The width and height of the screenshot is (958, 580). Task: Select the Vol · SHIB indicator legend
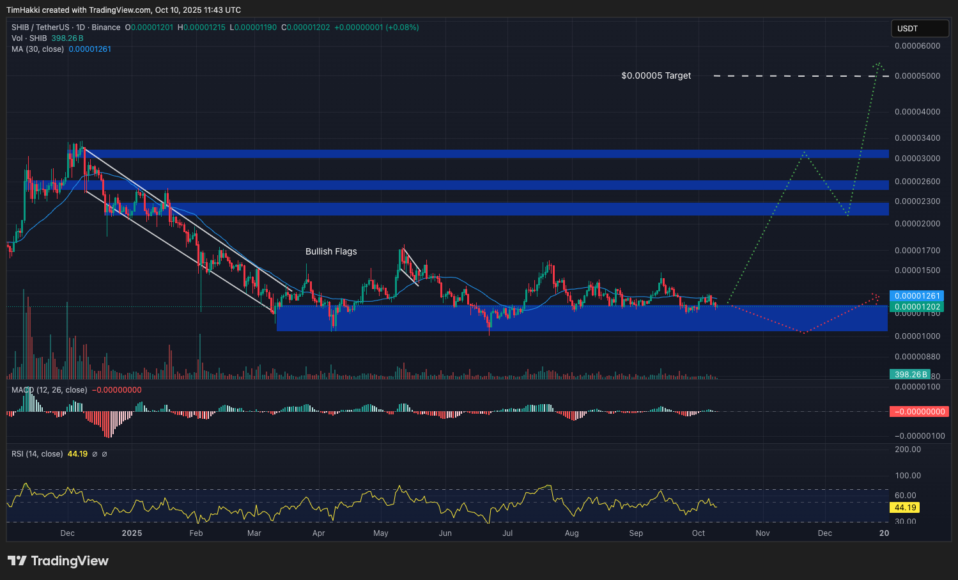click(28, 38)
